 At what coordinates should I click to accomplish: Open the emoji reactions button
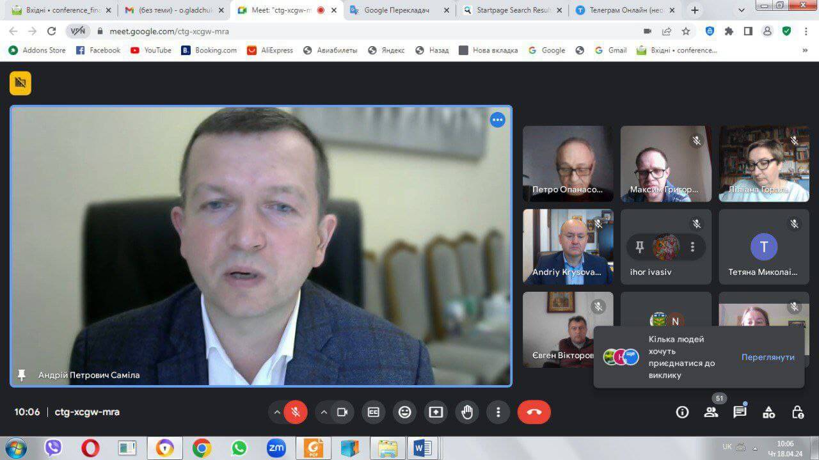point(404,412)
